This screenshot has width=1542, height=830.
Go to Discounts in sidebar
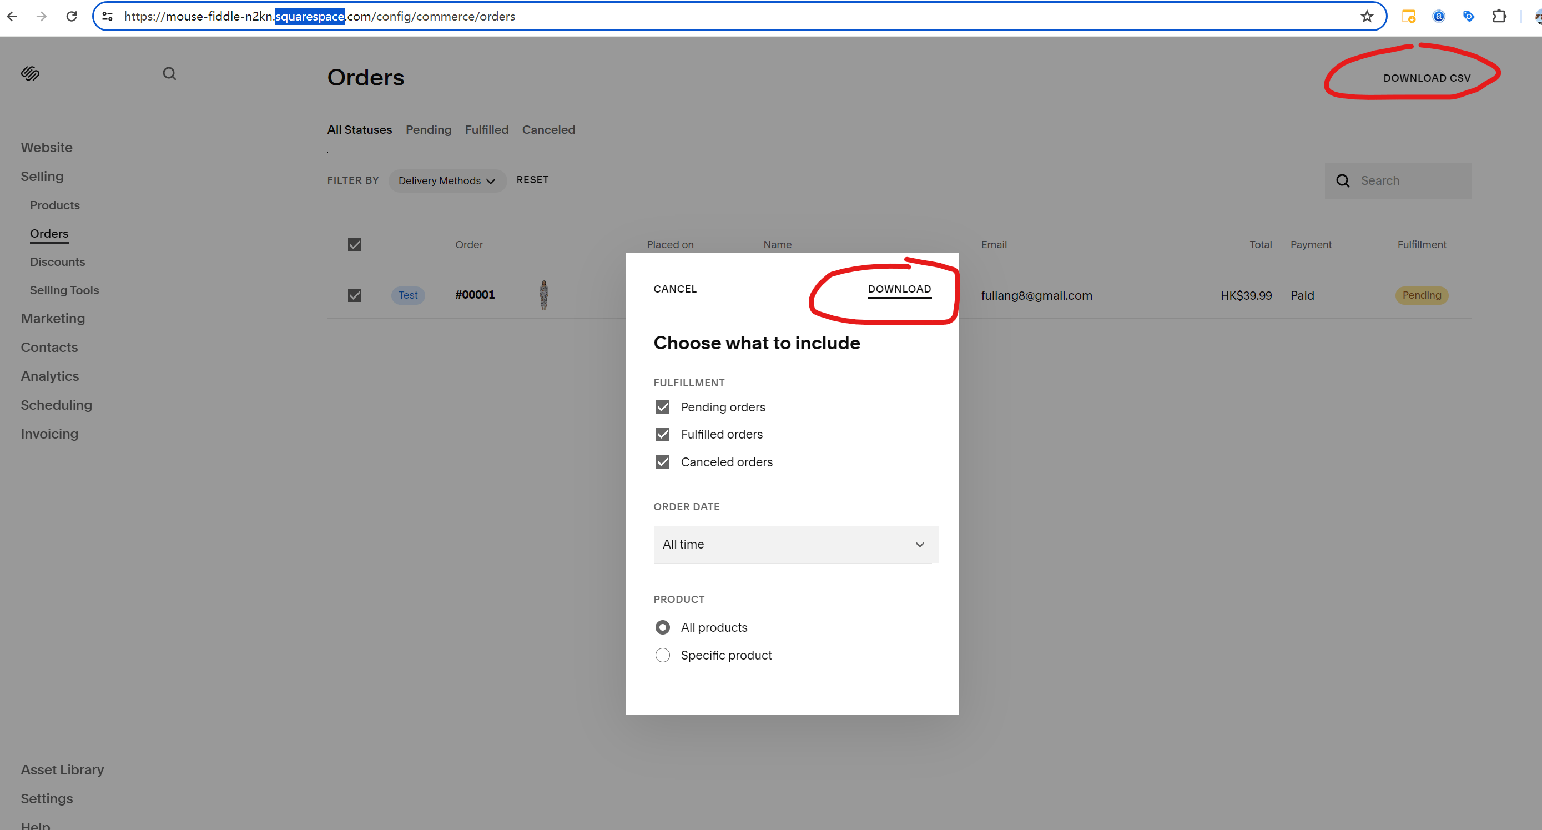click(58, 261)
